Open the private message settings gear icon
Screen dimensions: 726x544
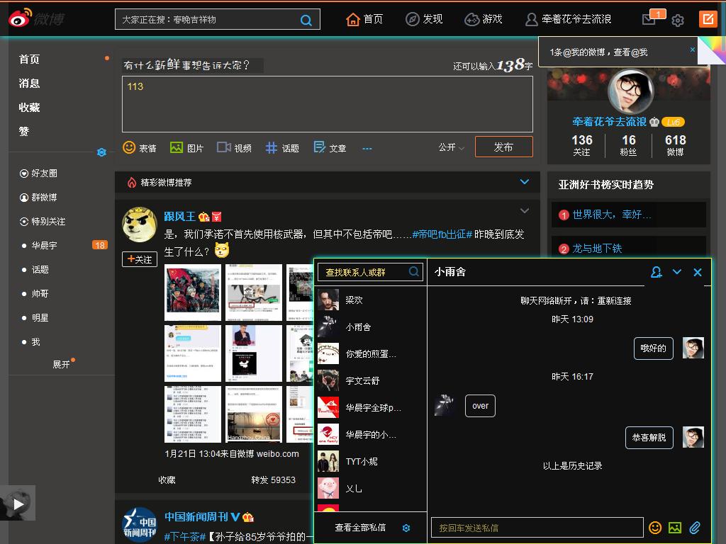[406, 528]
